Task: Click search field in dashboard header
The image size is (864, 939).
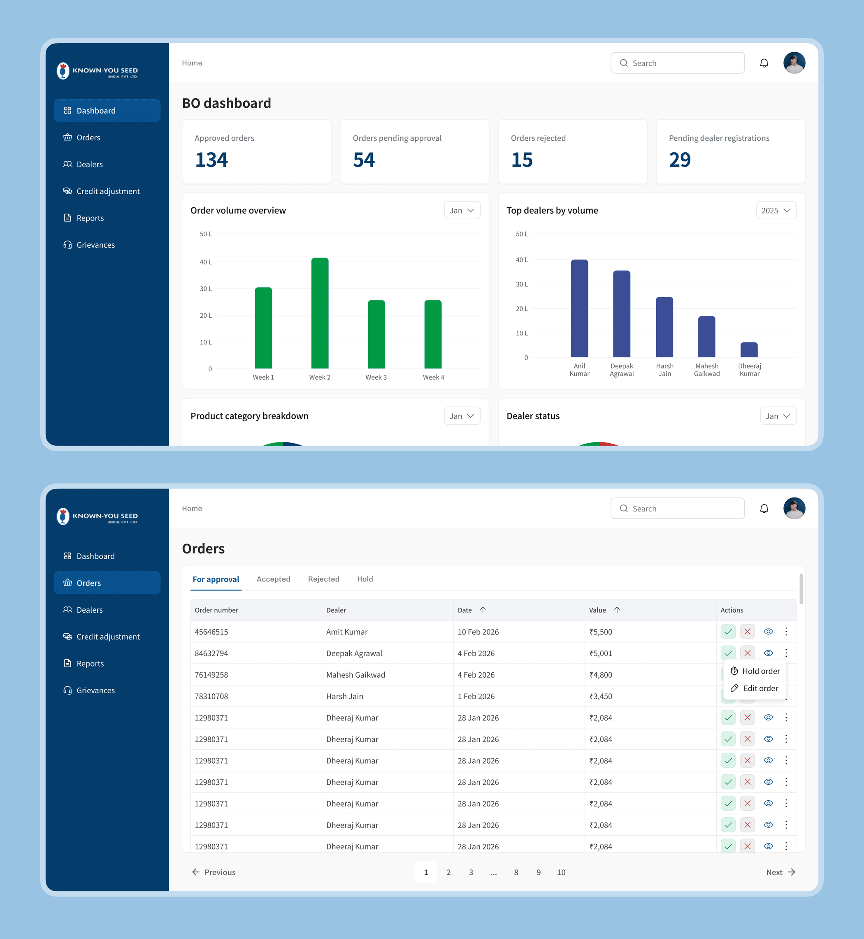Action: click(678, 63)
